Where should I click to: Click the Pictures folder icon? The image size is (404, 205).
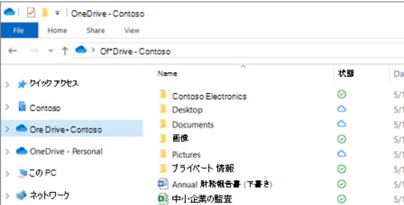[163, 154]
